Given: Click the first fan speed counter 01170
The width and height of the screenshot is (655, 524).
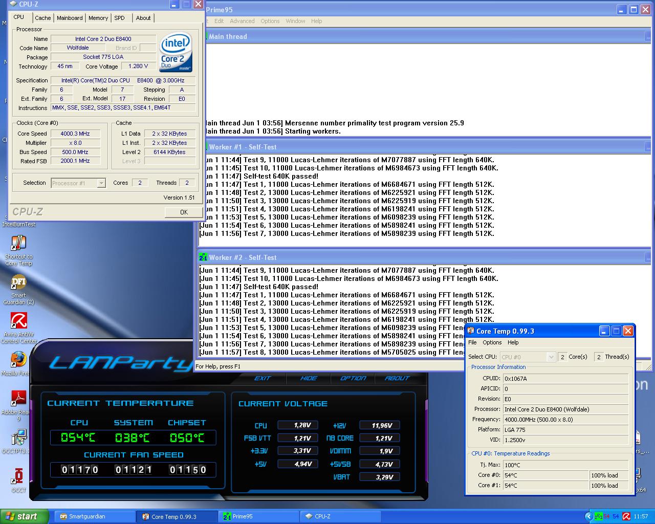Looking at the screenshot, I should coord(80,470).
